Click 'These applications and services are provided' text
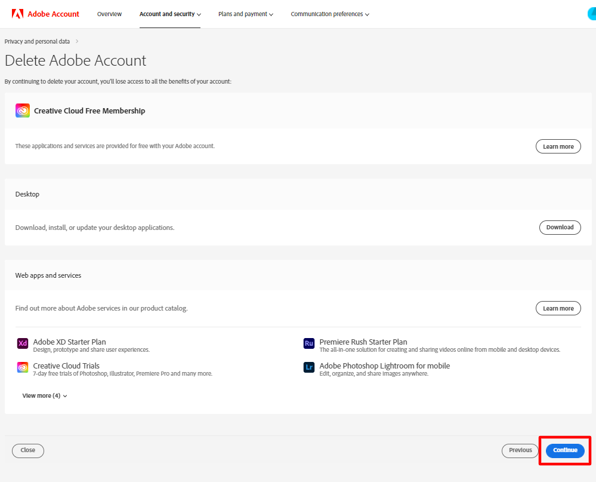The width and height of the screenshot is (596, 482). [115, 146]
